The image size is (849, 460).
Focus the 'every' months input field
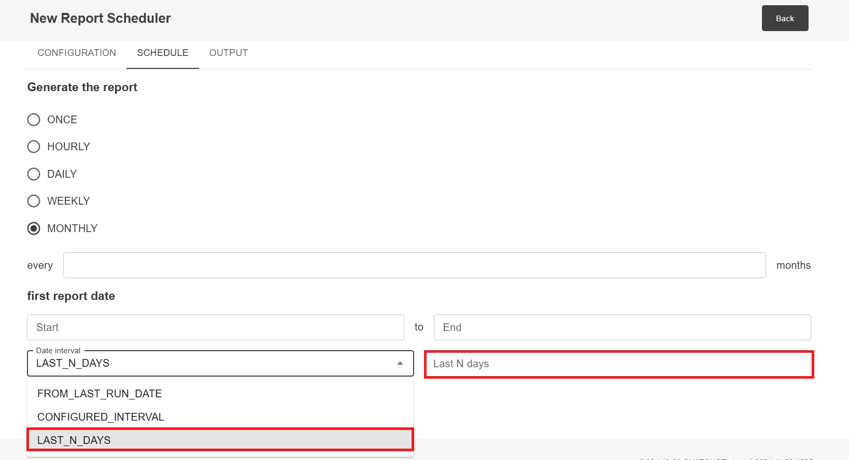414,265
